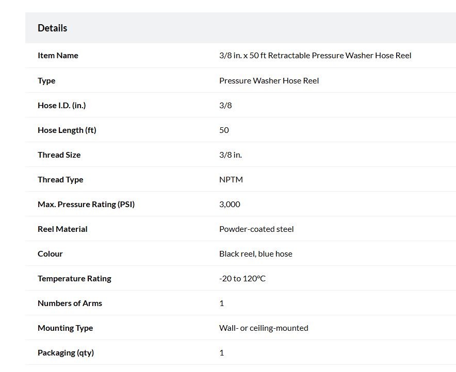Select the -20 to 120°C value

pyautogui.click(x=242, y=279)
